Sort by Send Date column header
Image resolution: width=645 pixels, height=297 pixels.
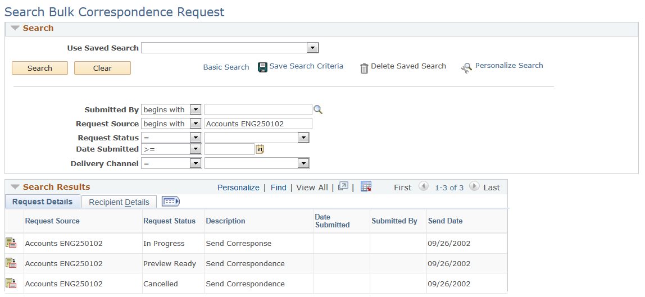coord(445,221)
